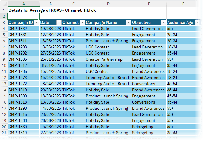Select cell CMP-1298
Screen dimensions: 204x141
point(24,108)
